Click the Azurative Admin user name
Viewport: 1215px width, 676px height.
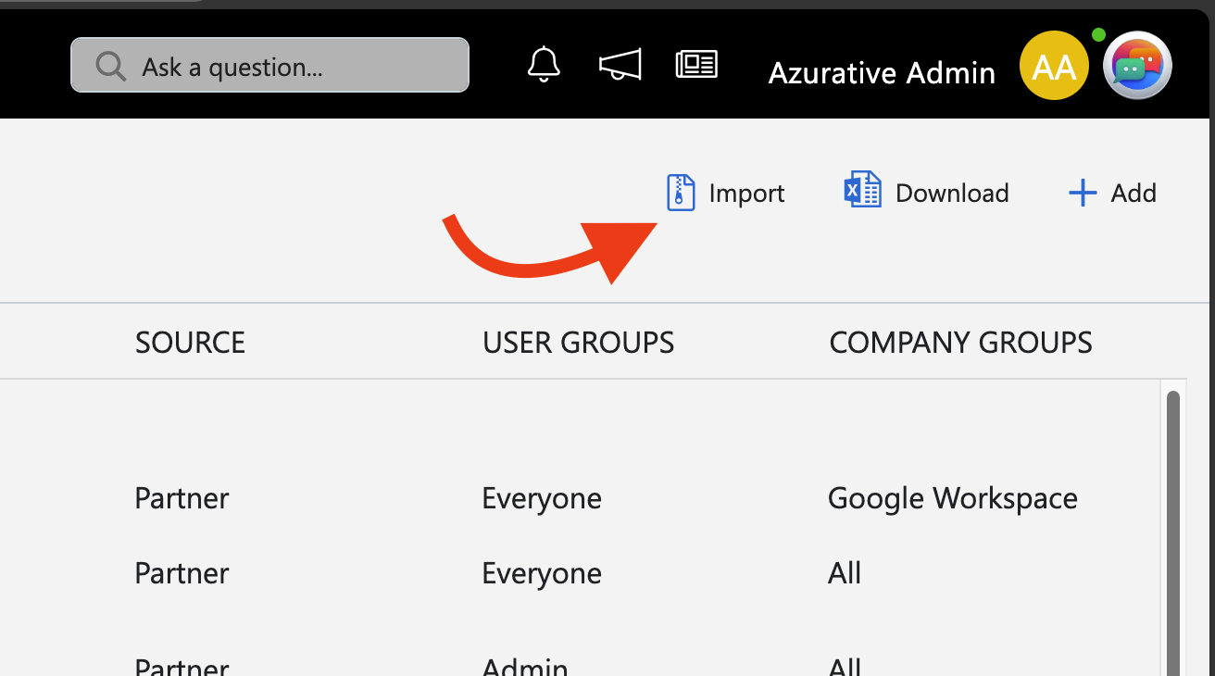pyautogui.click(x=882, y=72)
